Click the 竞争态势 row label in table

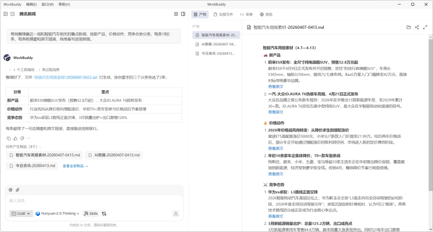tap(14, 118)
